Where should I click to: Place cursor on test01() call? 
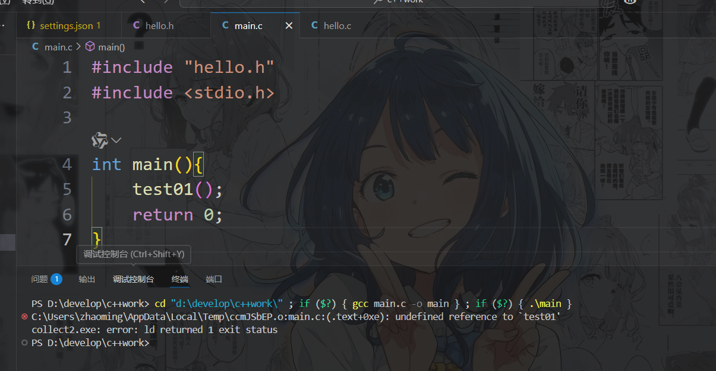[x=177, y=190]
